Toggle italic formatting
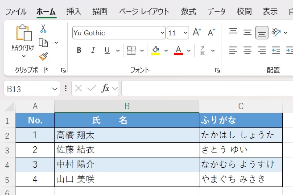293x195 pixels. pyautogui.click(x=93, y=50)
